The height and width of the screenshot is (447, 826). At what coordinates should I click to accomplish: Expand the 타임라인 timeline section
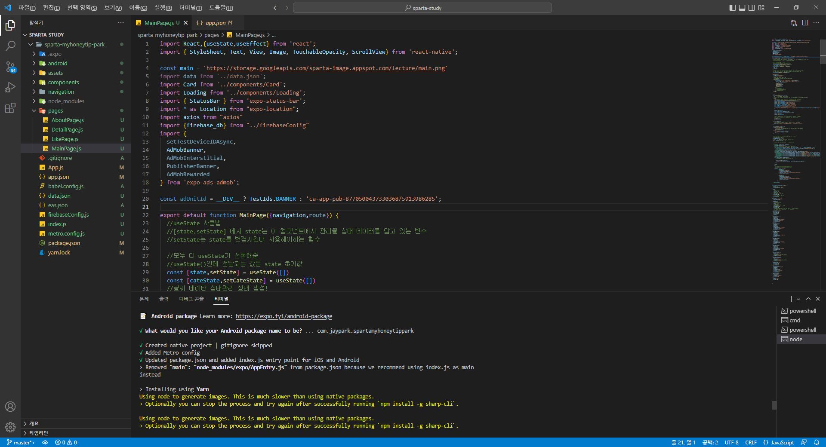(x=76, y=433)
